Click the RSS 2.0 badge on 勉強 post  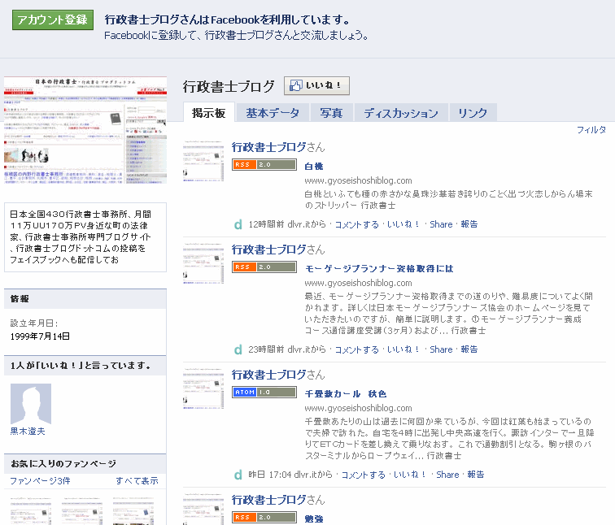264,517
